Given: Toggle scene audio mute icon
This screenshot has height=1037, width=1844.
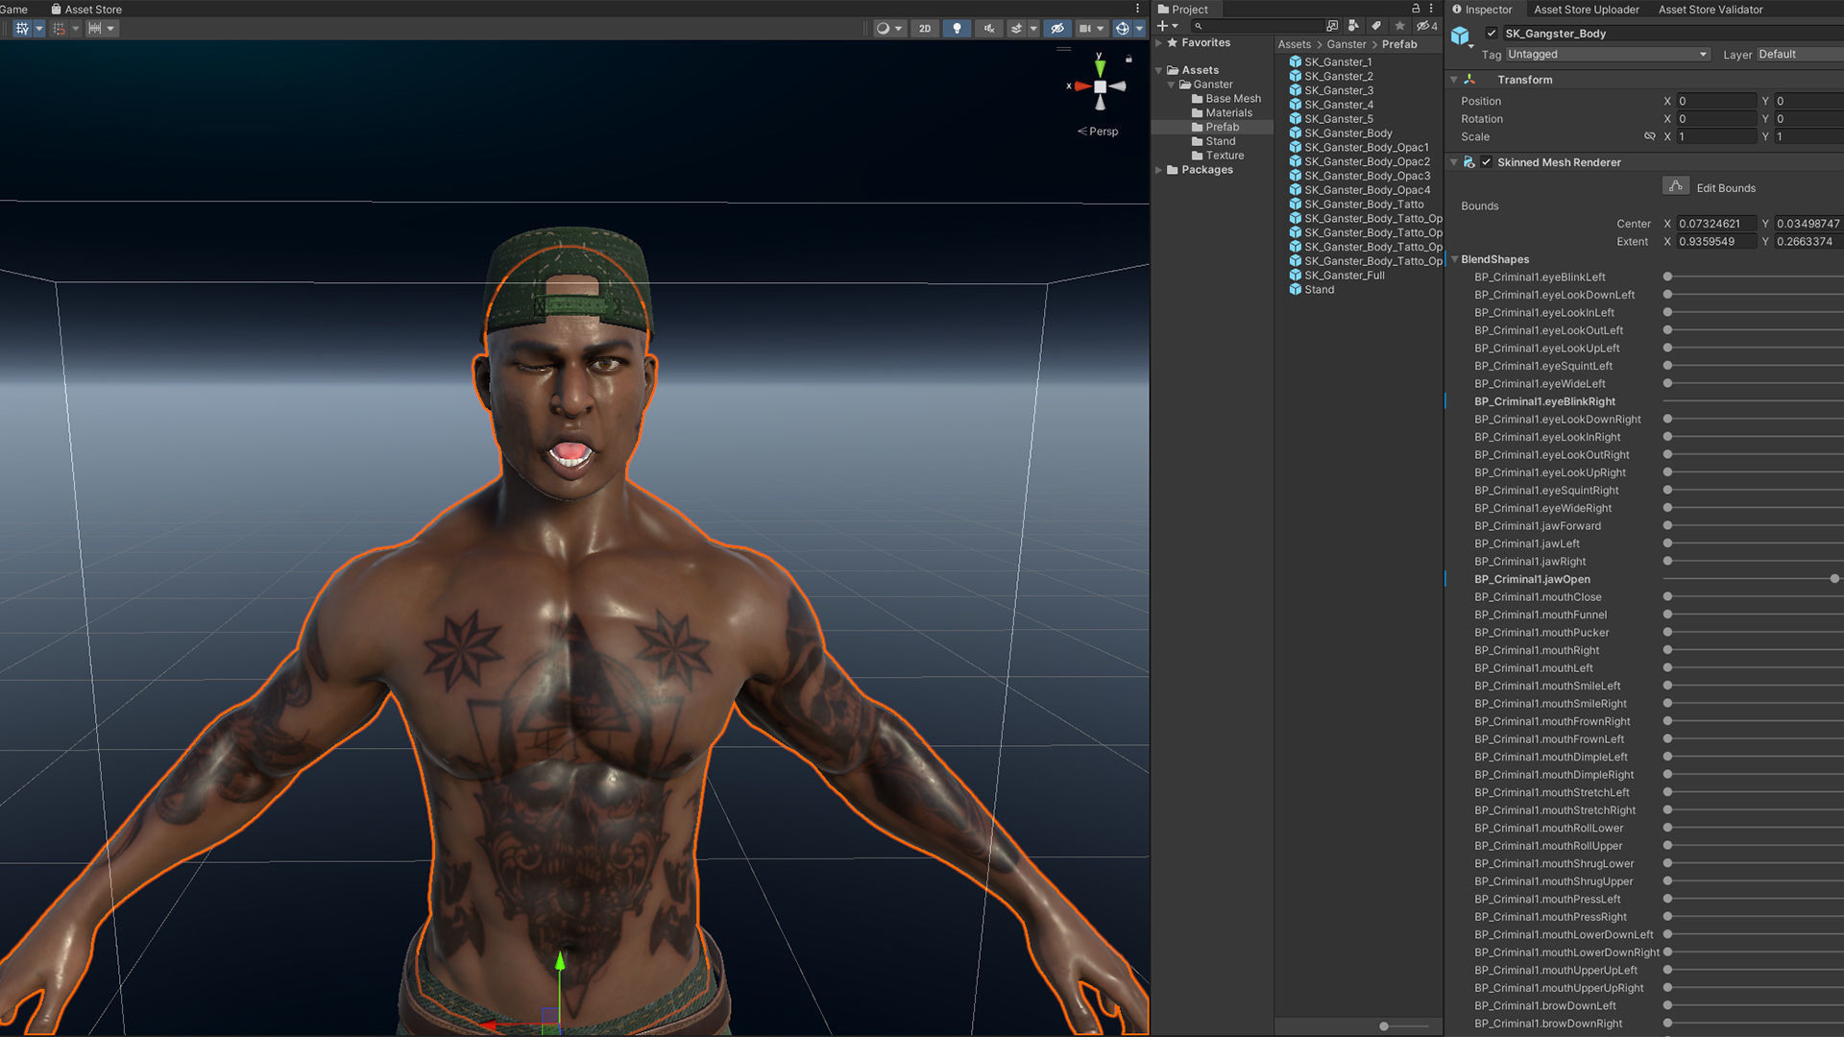Looking at the screenshot, I should tap(988, 29).
